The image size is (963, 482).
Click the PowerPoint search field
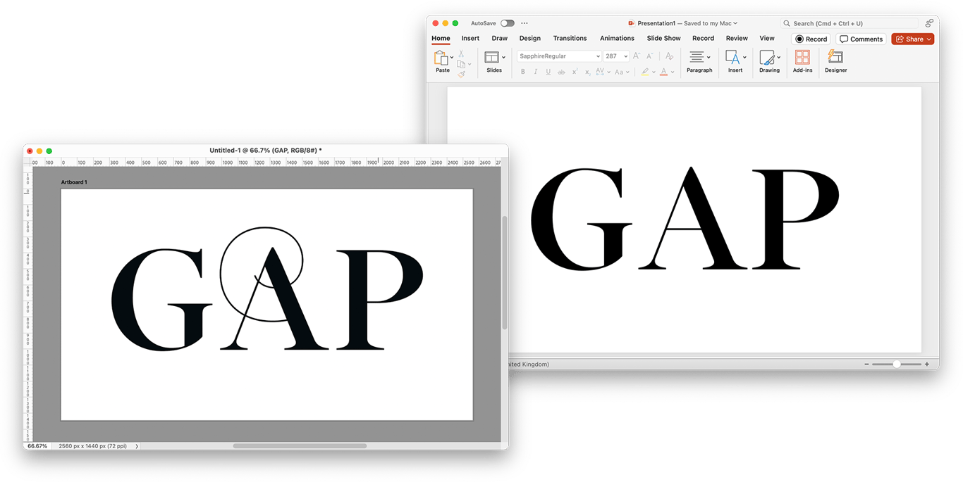(849, 23)
